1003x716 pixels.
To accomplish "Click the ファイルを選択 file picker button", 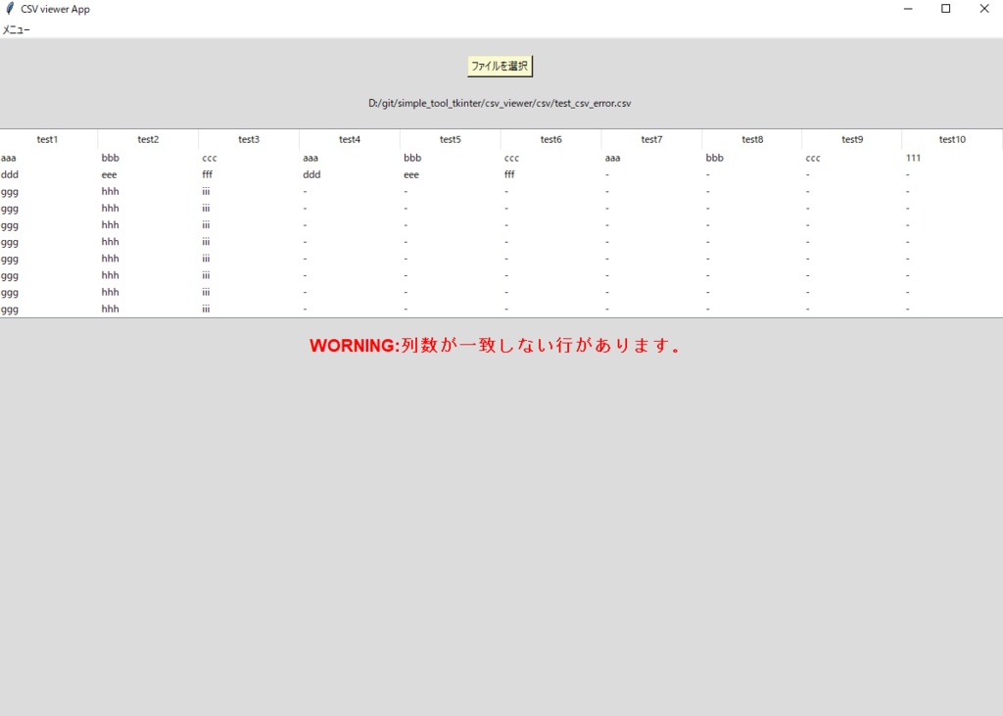I will pyautogui.click(x=501, y=66).
